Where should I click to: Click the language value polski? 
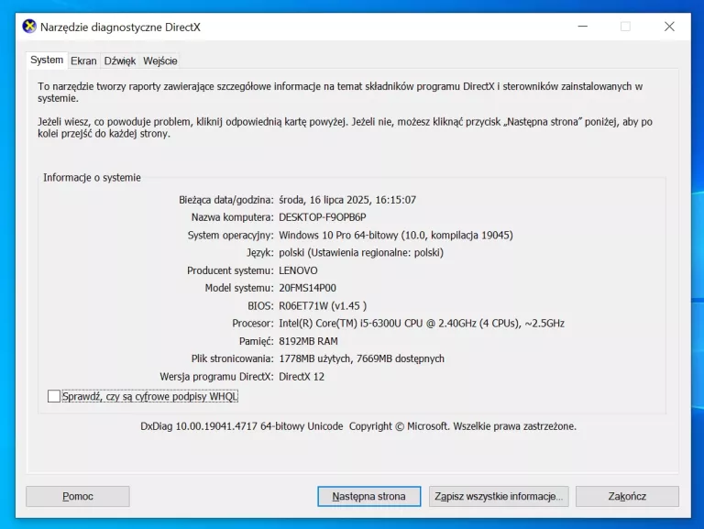(x=361, y=252)
